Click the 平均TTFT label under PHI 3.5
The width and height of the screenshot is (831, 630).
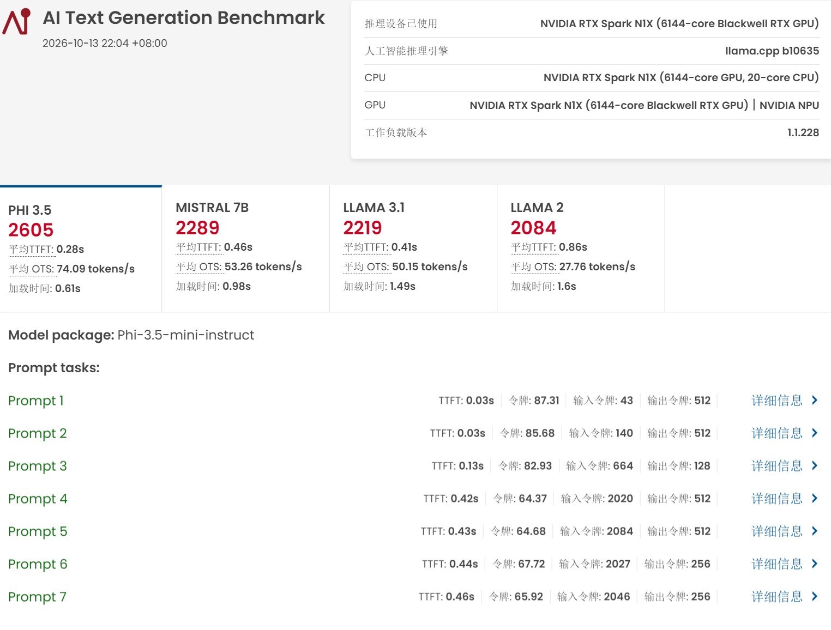coord(31,250)
